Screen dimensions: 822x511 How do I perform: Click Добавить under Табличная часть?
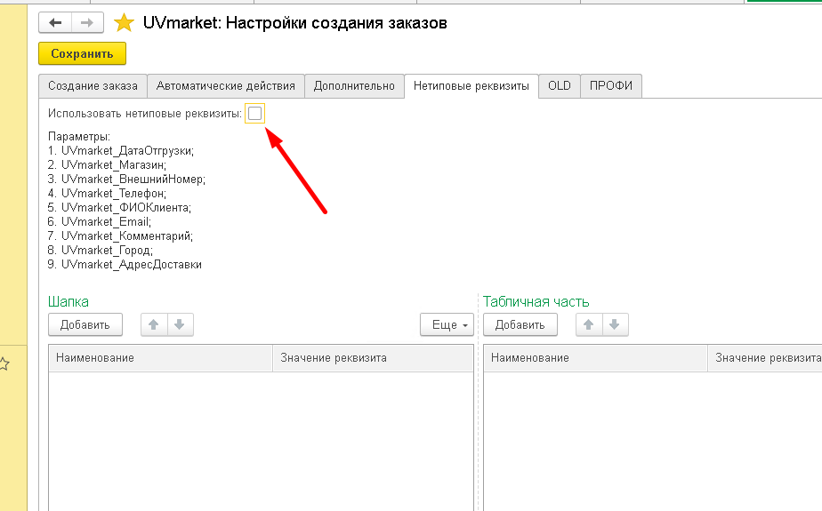click(520, 324)
